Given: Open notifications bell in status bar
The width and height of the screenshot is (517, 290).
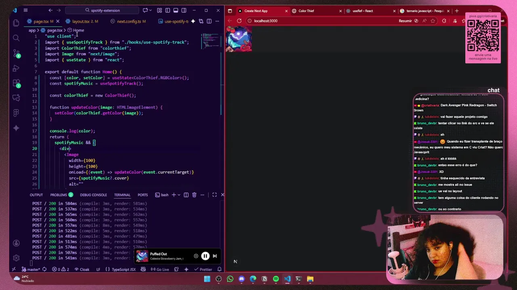Looking at the screenshot, I should click(219, 269).
